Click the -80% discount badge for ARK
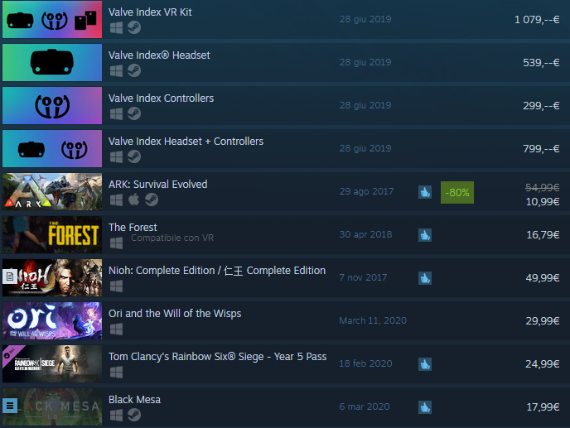 (457, 192)
